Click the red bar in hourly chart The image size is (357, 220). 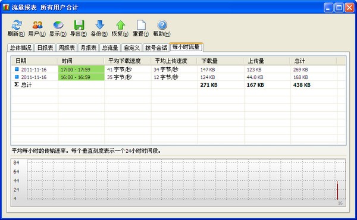tap(337, 190)
